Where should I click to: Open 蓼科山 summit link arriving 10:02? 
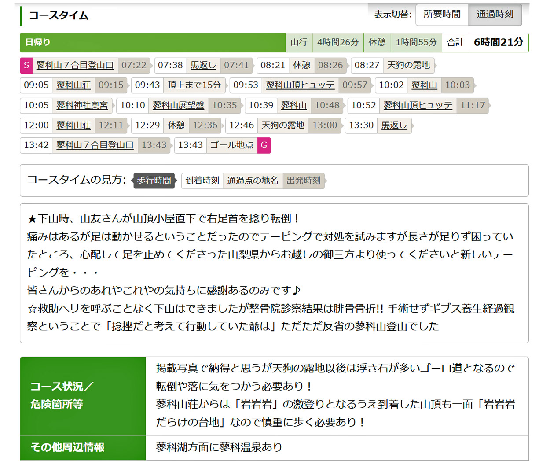coord(424,85)
